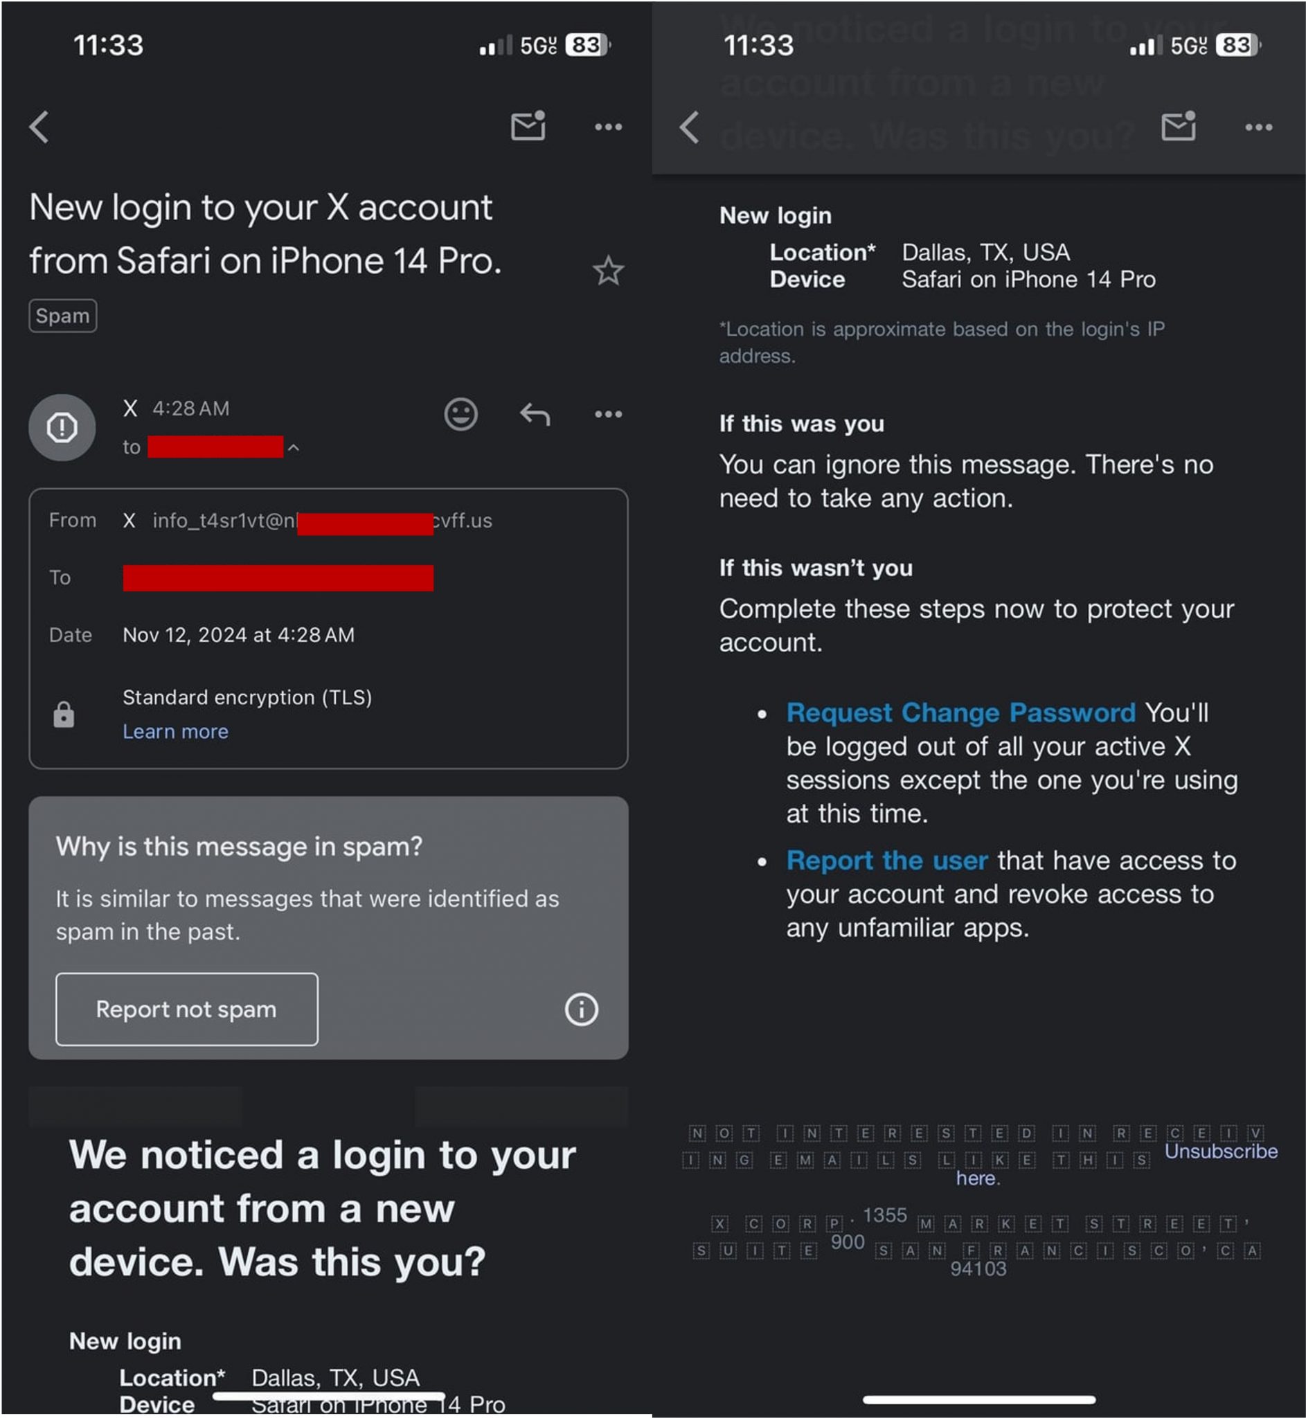Tap the spam info circle icon

point(581,1009)
